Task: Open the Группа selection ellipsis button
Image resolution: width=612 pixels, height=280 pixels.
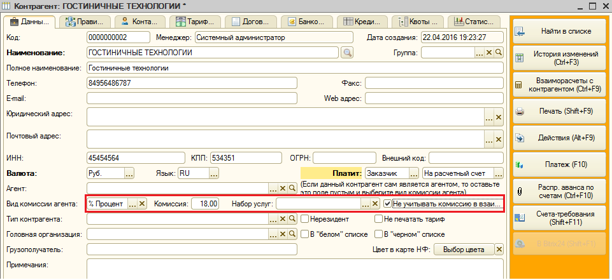Action: (480, 53)
